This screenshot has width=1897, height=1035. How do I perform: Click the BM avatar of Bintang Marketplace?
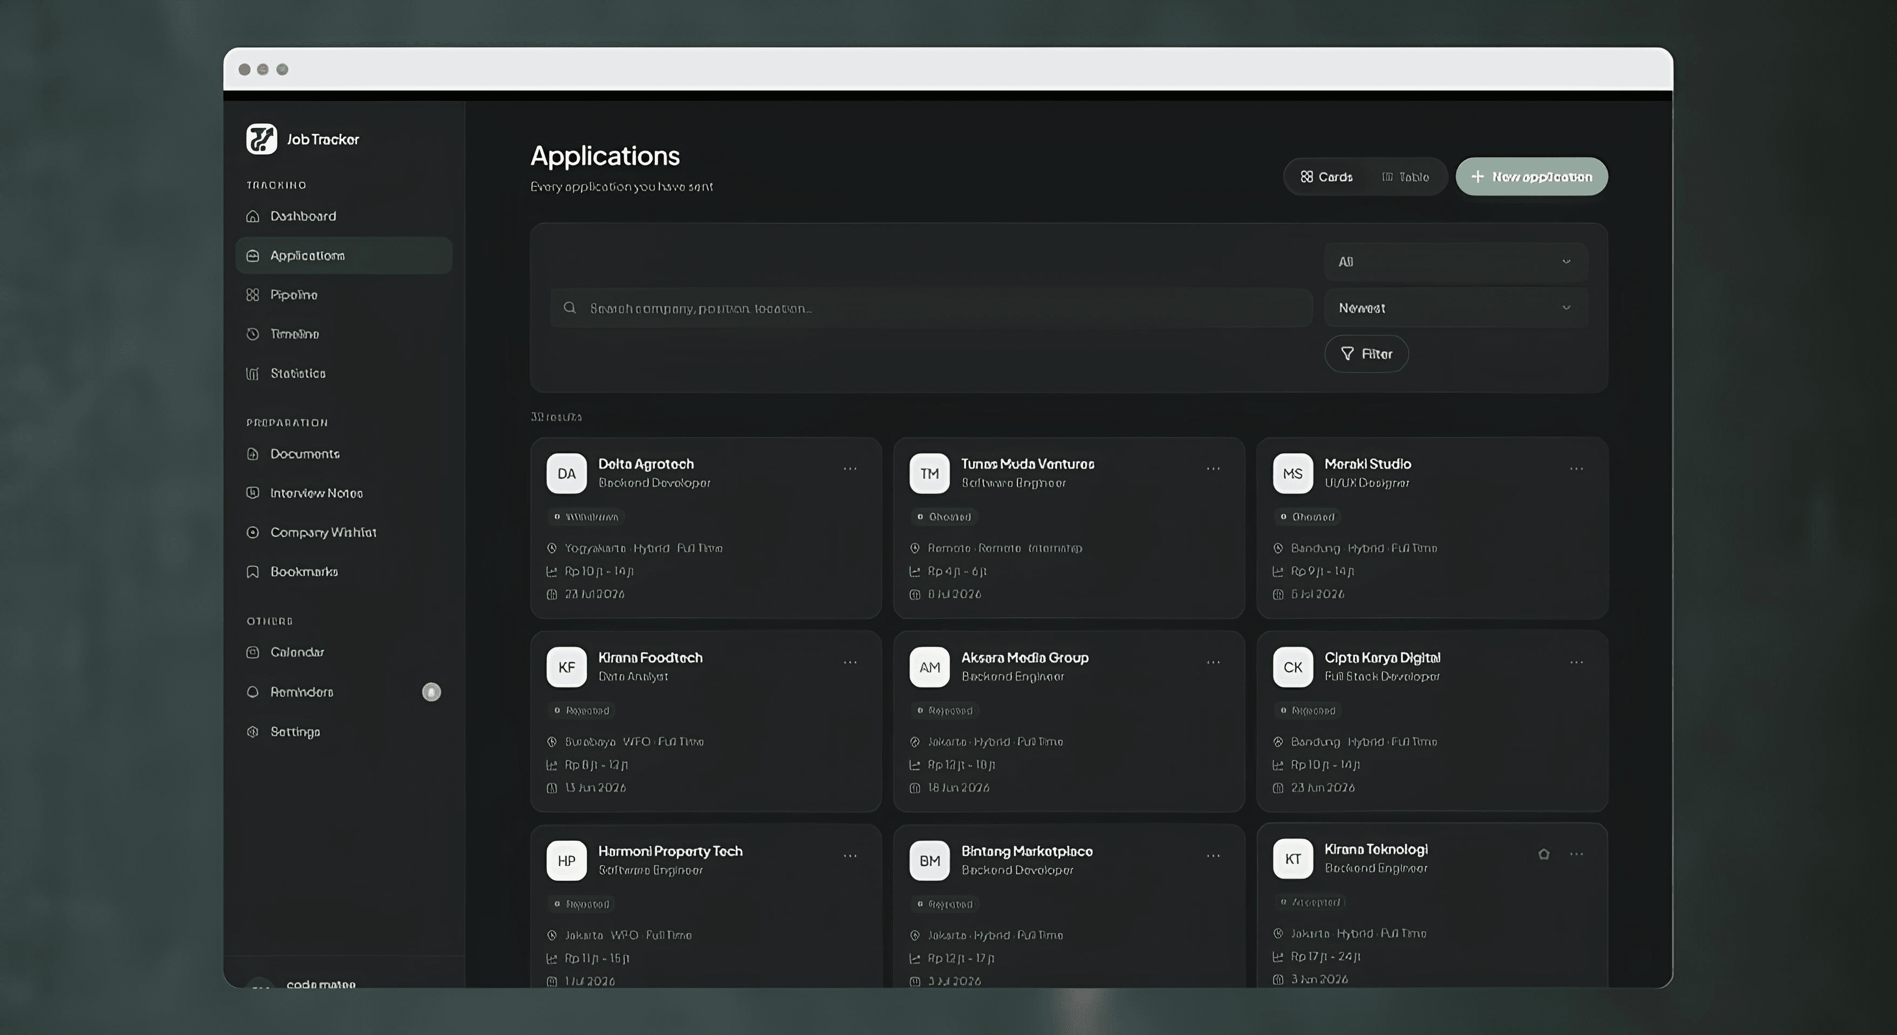pyautogui.click(x=930, y=861)
